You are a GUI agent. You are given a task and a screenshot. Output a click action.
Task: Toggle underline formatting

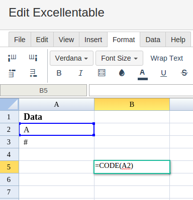(x=163, y=73)
